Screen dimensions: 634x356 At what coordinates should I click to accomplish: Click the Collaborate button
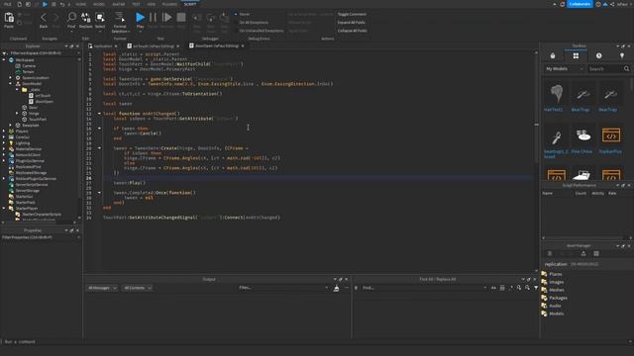point(580,4)
